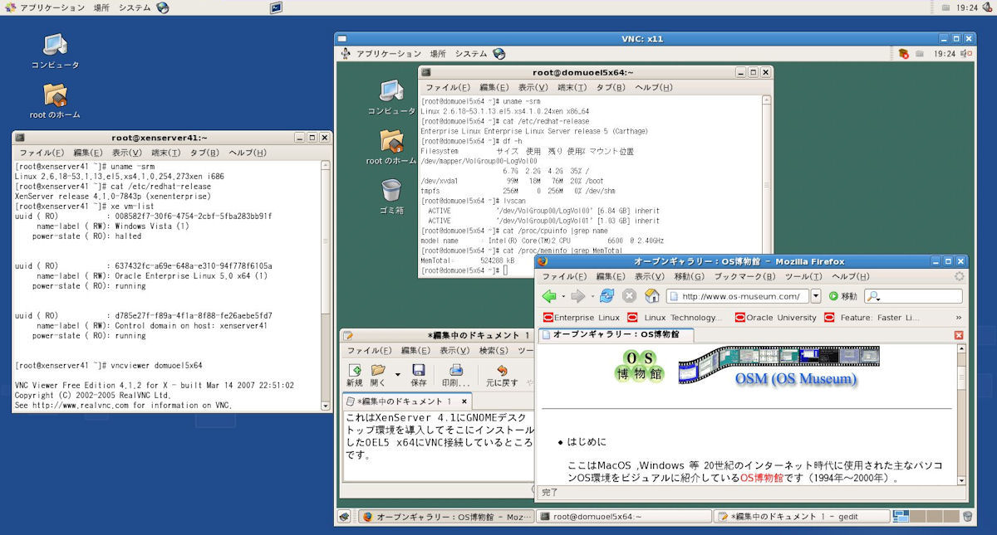Click the Firefox URL address field
The height and width of the screenshot is (535, 997).
(738, 296)
